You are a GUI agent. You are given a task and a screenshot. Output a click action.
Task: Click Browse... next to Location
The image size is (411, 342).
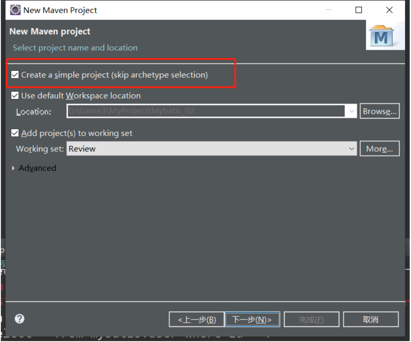(x=379, y=111)
